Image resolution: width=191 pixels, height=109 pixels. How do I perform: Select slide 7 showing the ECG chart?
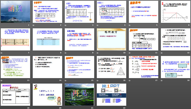(15, 39)
